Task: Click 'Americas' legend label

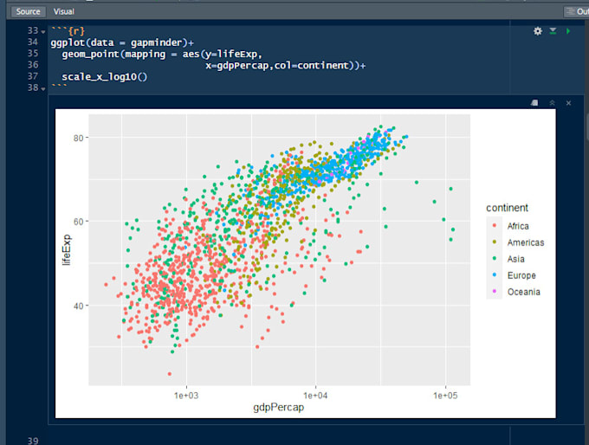Action: point(526,242)
